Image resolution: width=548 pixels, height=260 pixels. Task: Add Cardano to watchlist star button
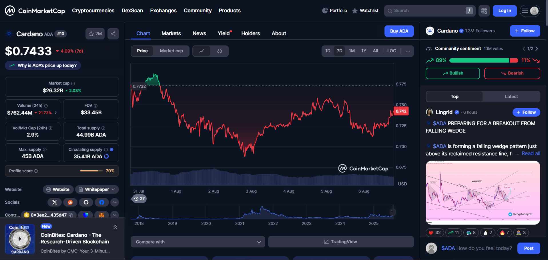(x=95, y=34)
